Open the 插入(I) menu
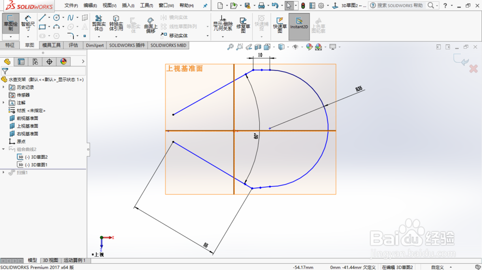Screen dimensions: 482x270 pyautogui.click(x=128, y=5)
